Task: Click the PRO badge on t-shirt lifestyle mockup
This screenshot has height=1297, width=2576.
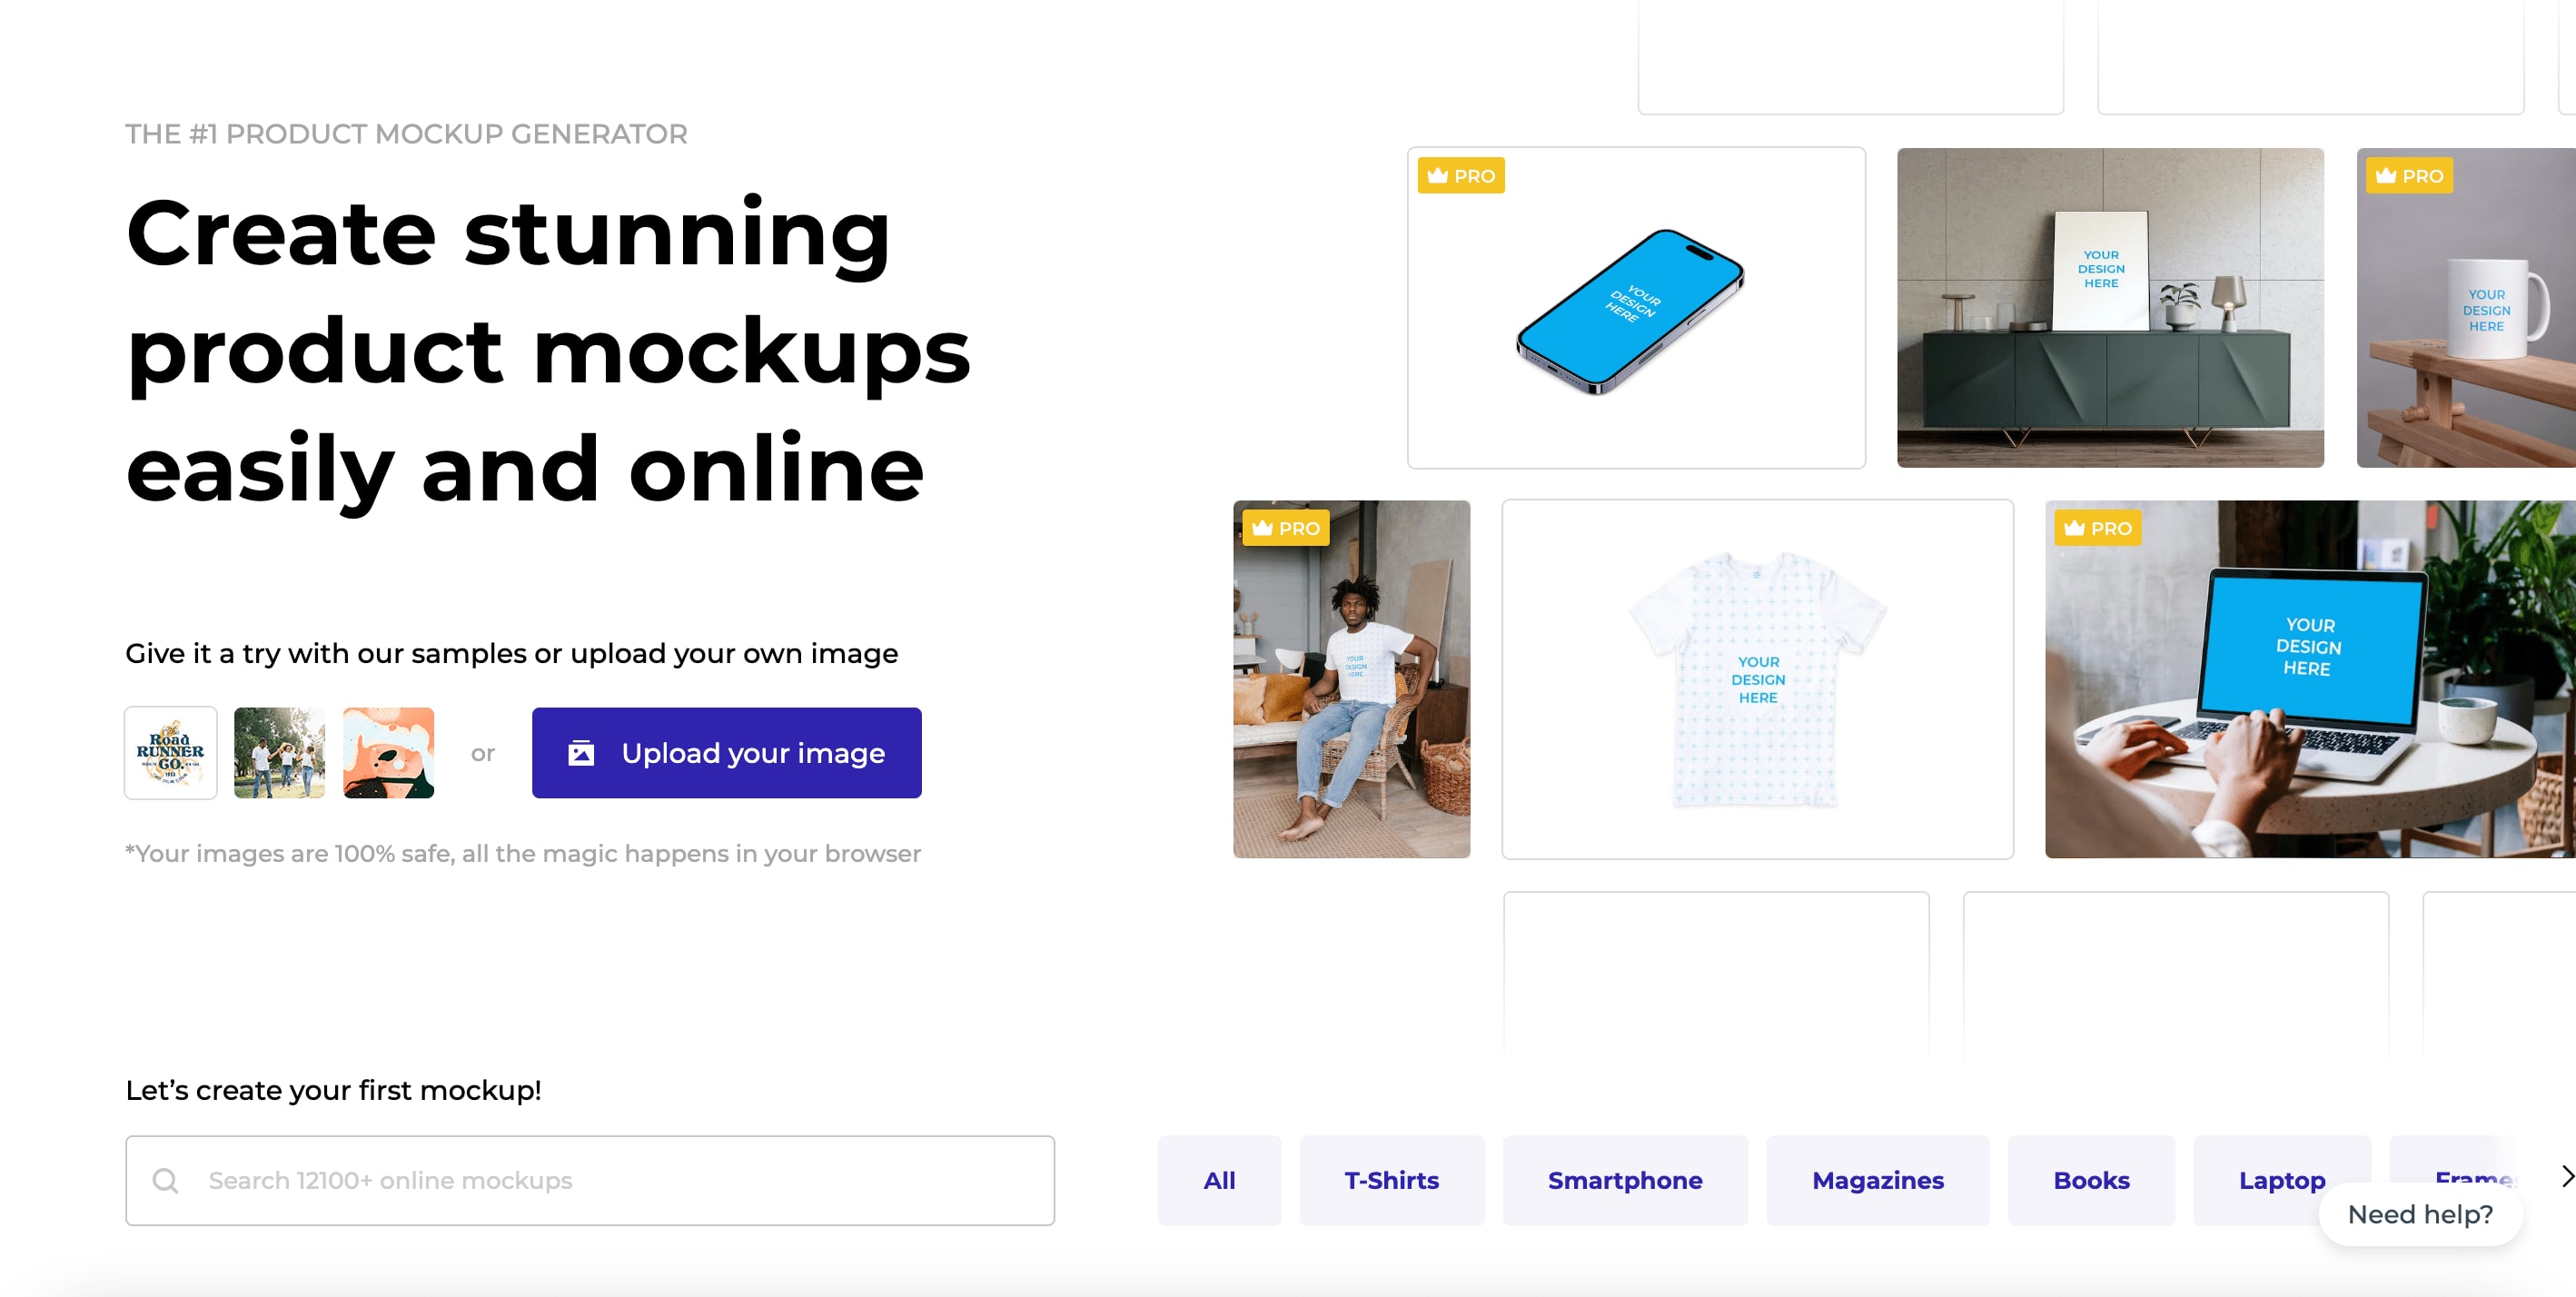Action: 1286,526
